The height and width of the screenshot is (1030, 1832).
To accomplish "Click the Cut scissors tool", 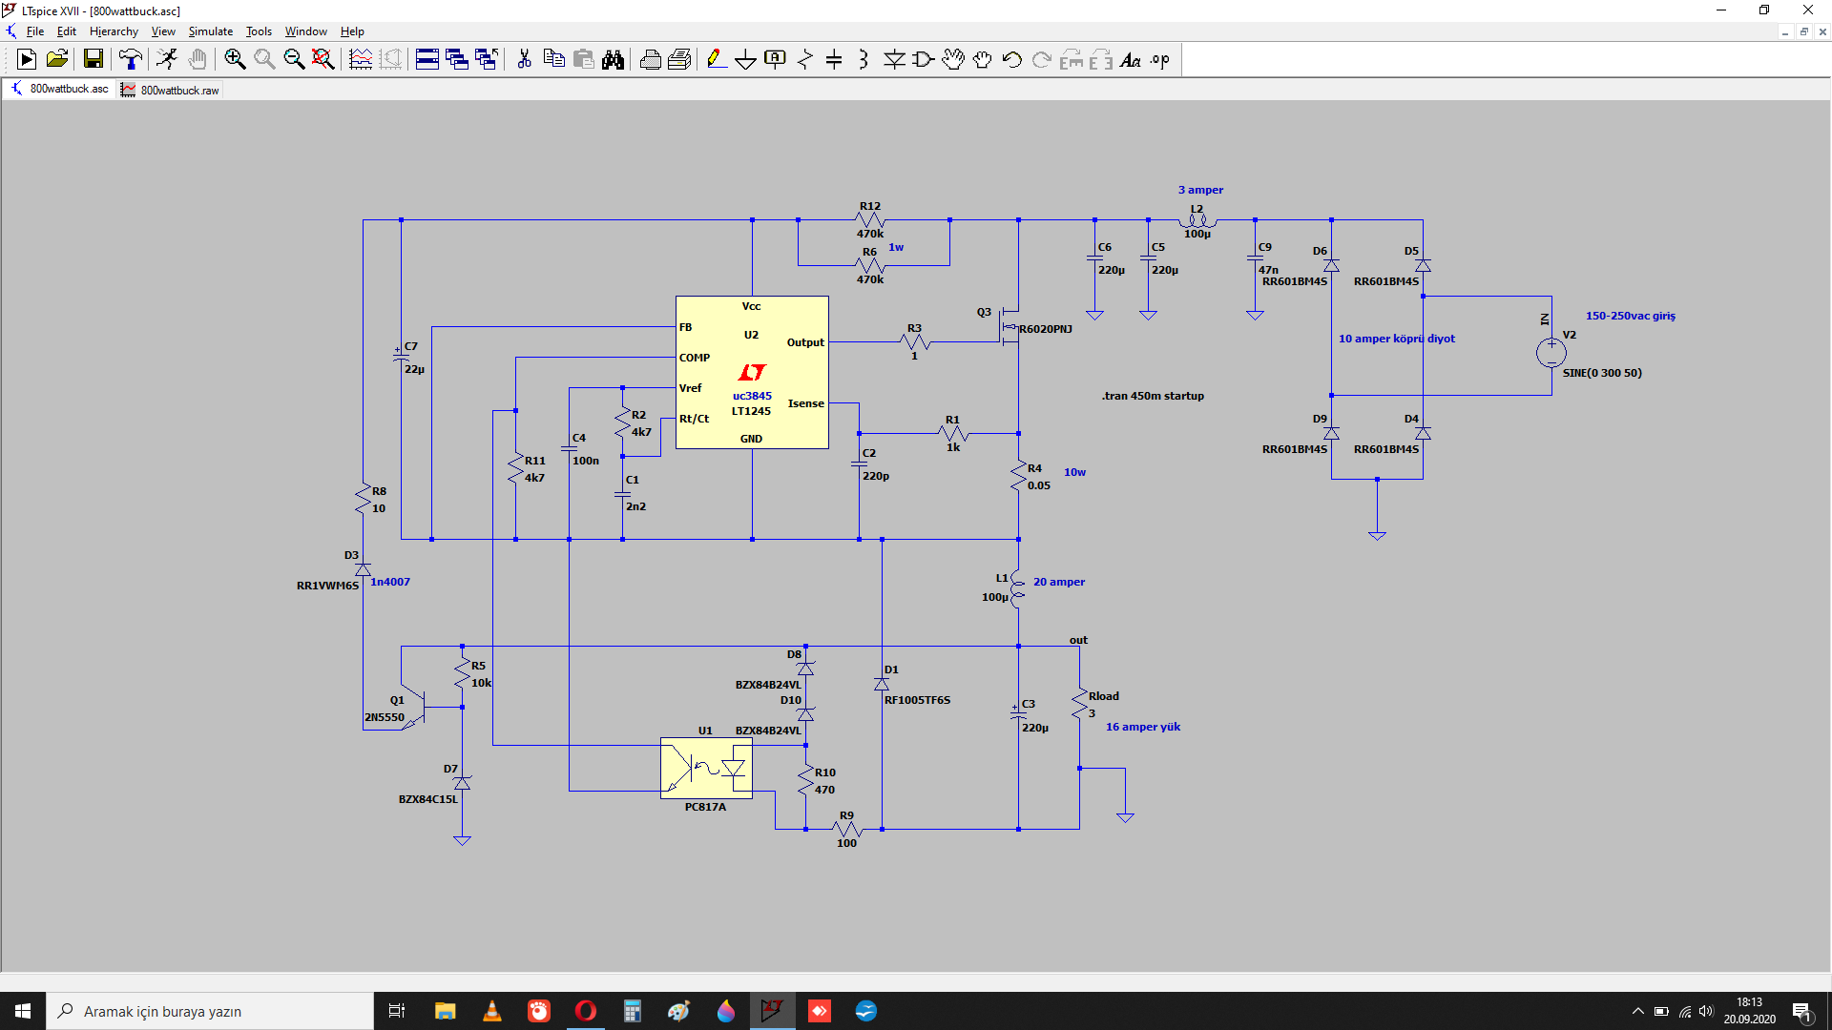I will 524,59.
